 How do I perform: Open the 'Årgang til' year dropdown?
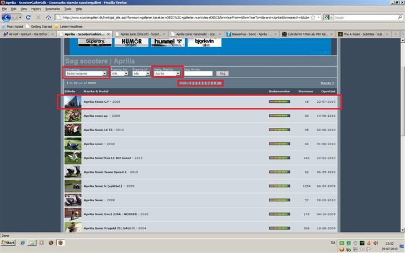[x=141, y=73]
